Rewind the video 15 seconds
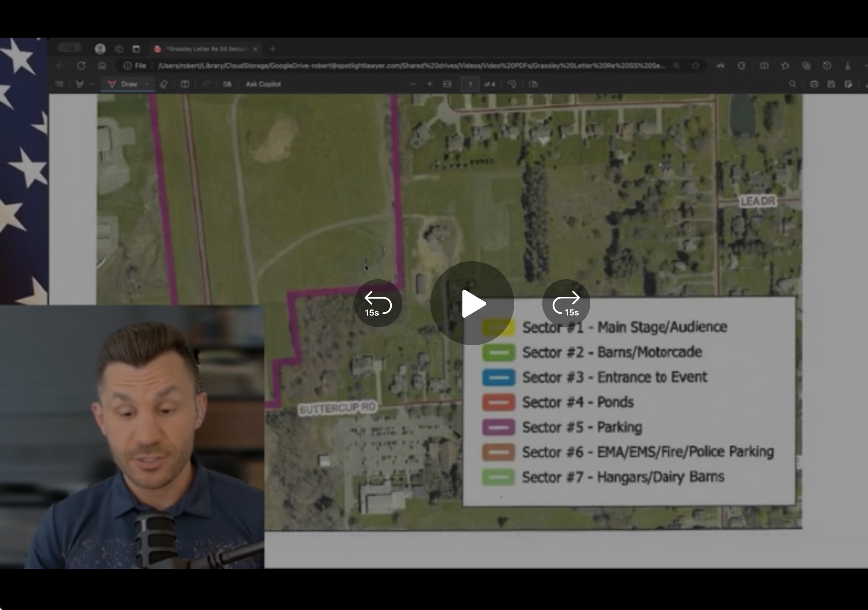This screenshot has width=868, height=610. pos(378,303)
